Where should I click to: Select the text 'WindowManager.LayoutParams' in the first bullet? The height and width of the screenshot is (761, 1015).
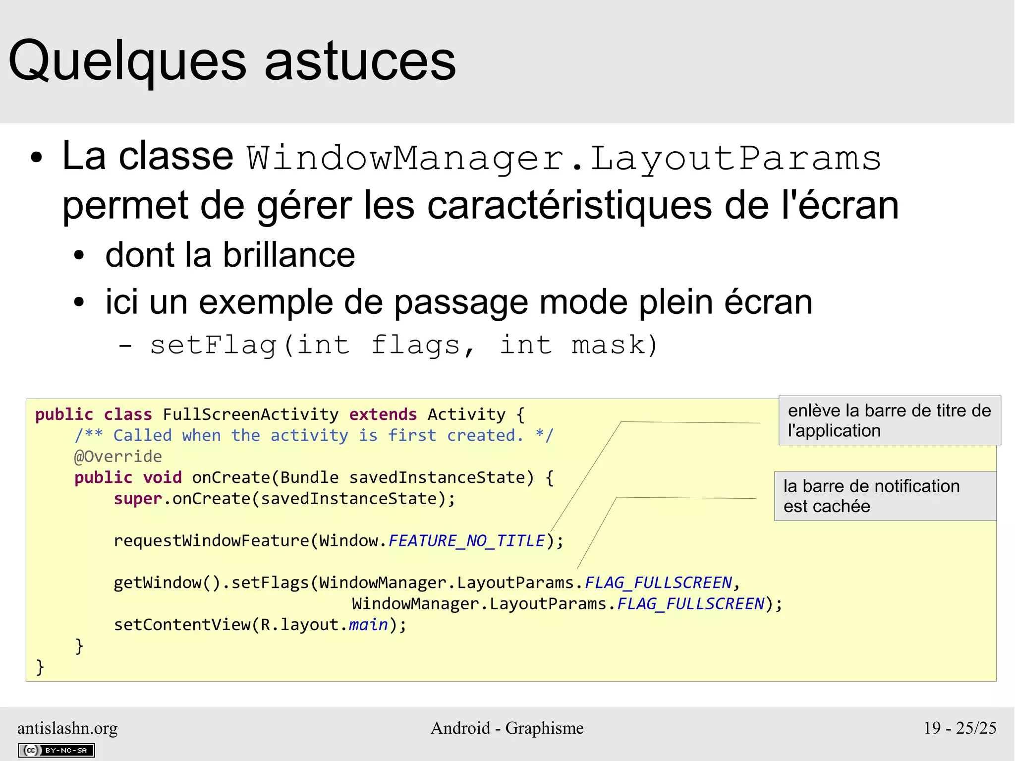pyautogui.click(x=564, y=158)
